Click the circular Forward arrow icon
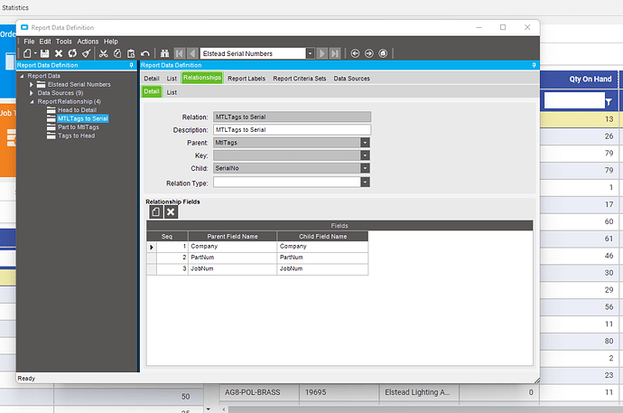623x413 pixels. (x=369, y=53)
